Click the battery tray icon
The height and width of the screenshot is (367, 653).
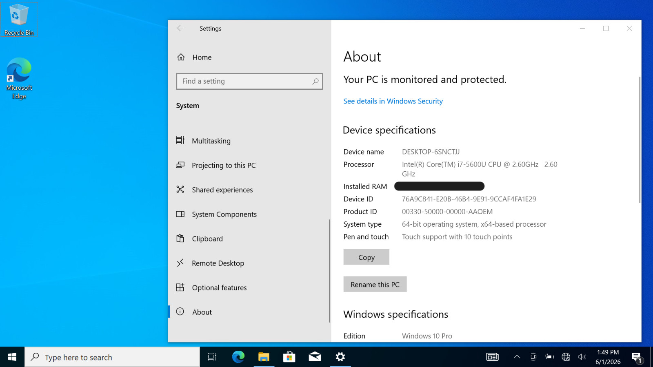point(549,357)
